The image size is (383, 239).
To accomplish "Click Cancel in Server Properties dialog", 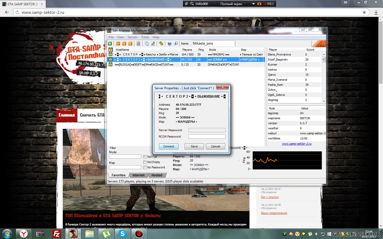I will pos(215,146).
